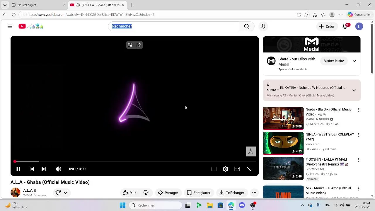Close the Nouvel onglet tab
The height and width of the screenshot is (211, 375).
pyautogui.click(x=64, y=5)
